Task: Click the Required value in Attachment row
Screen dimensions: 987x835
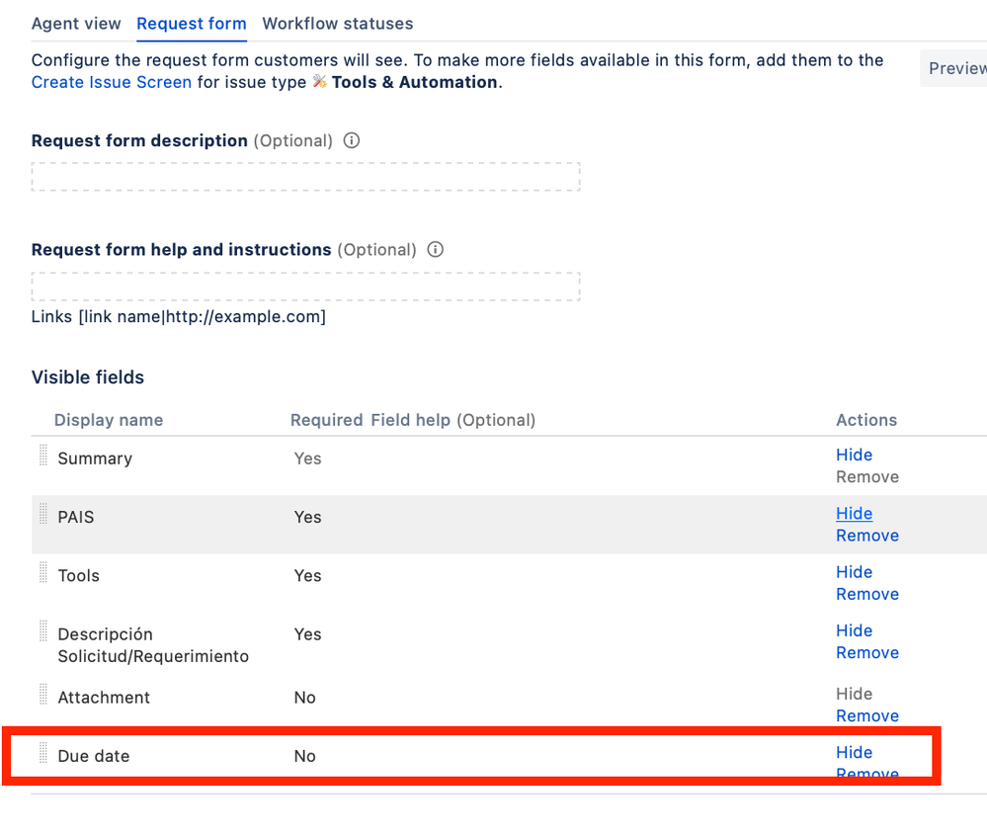Action: click(x=304, y=698)
